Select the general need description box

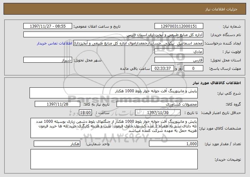pos(114,93)
